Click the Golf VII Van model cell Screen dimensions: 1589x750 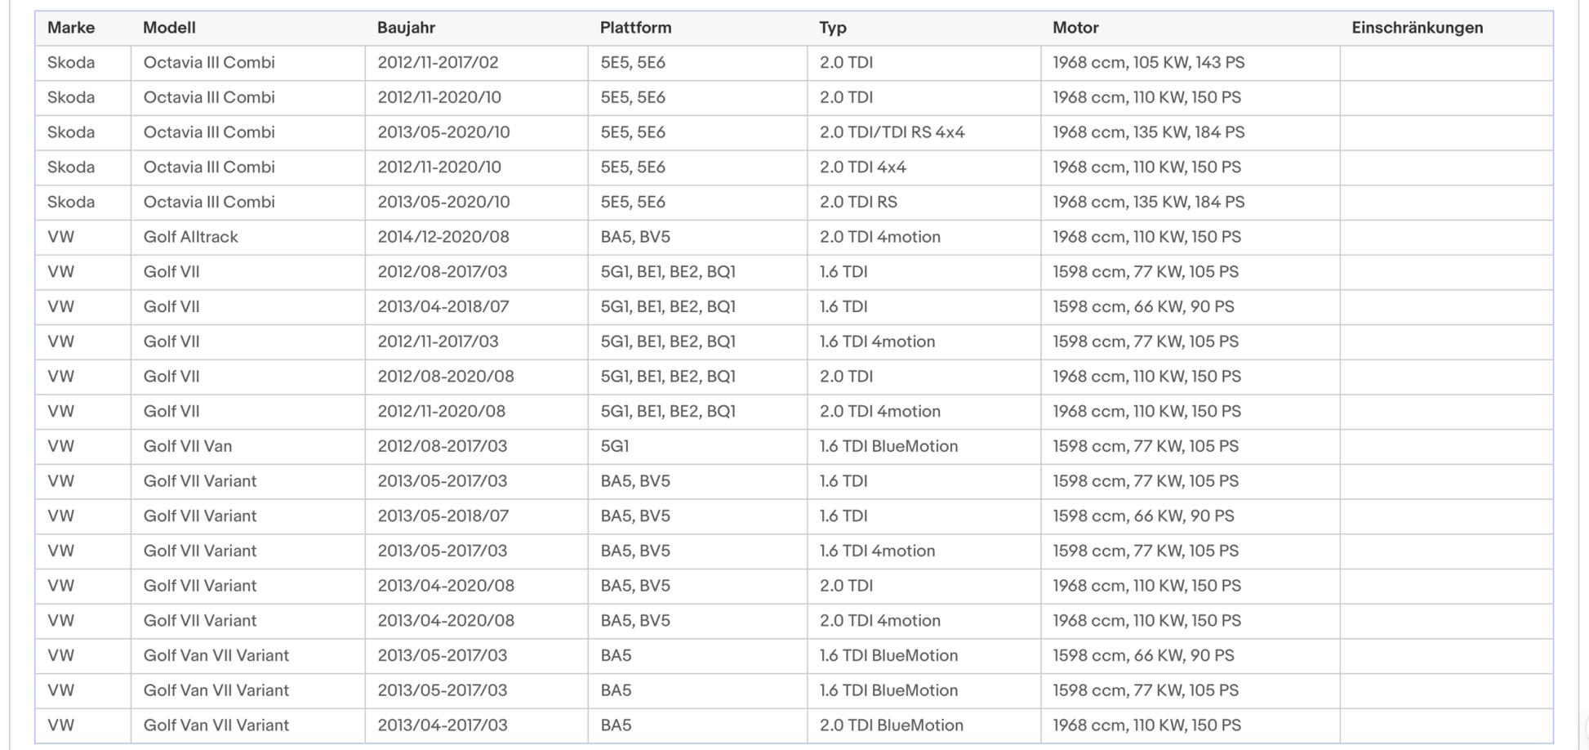coord(187,446)
